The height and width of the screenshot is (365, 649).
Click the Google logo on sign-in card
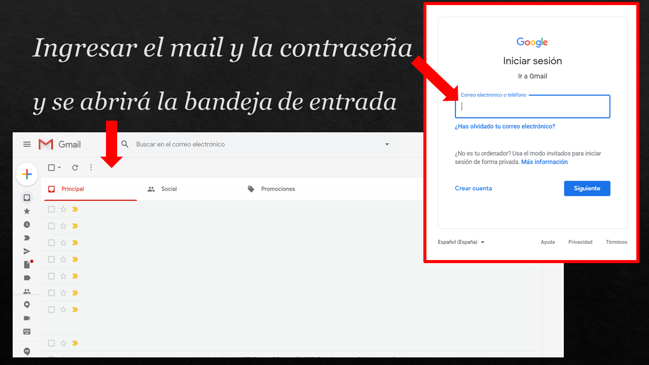tap(532, 43)
